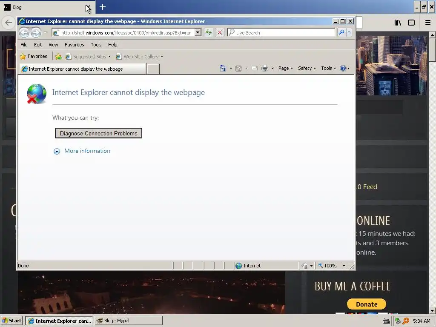Open a new IE tab
This screenshot has height=327, width=436.
click(x=153, y=69)
